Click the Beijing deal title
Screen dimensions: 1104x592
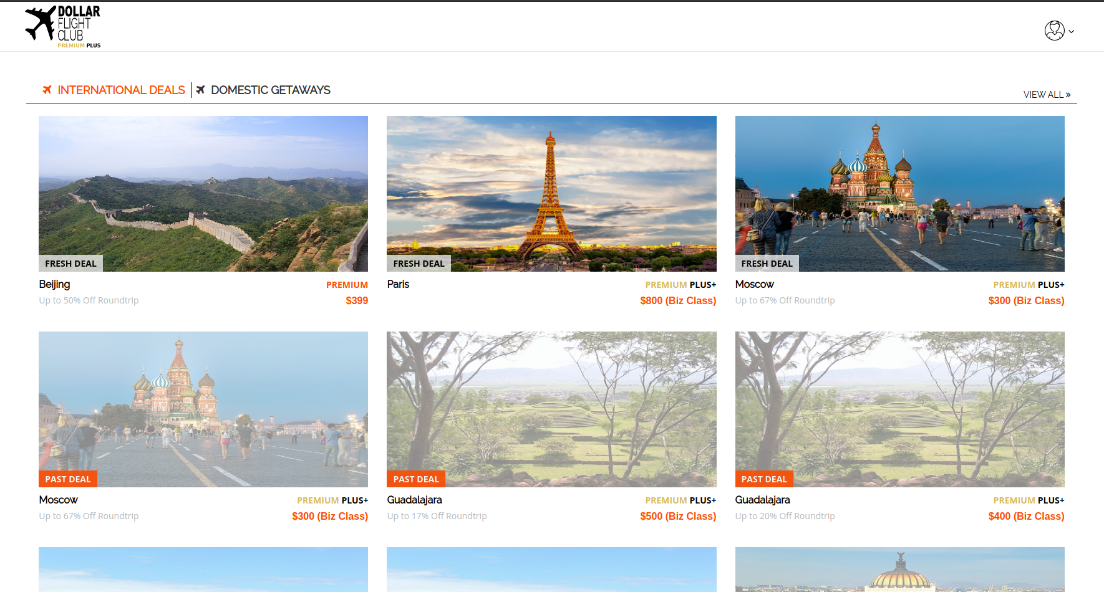(54, 284)
